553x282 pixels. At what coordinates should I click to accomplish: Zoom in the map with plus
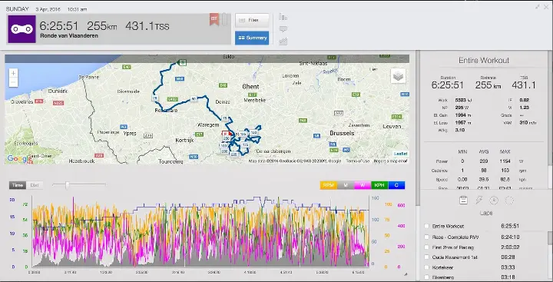[13, 74]
